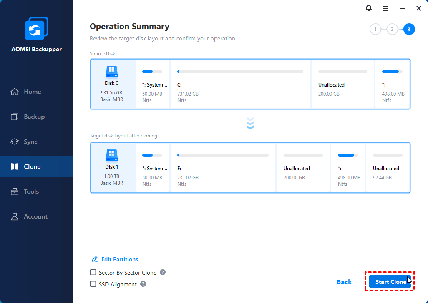428x303 pixels.
Task: Go to wizard step 1 indicator
Action: 375,30
